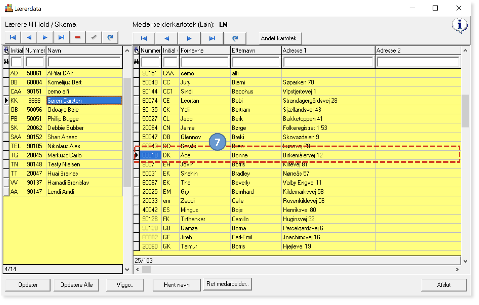Click refresh icon in Lærere toolbar

coord(110,38)
